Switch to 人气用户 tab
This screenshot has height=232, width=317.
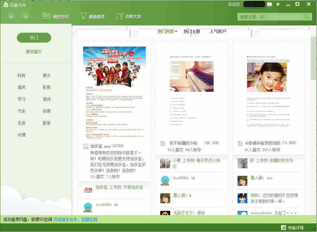(x=218, y=31)
